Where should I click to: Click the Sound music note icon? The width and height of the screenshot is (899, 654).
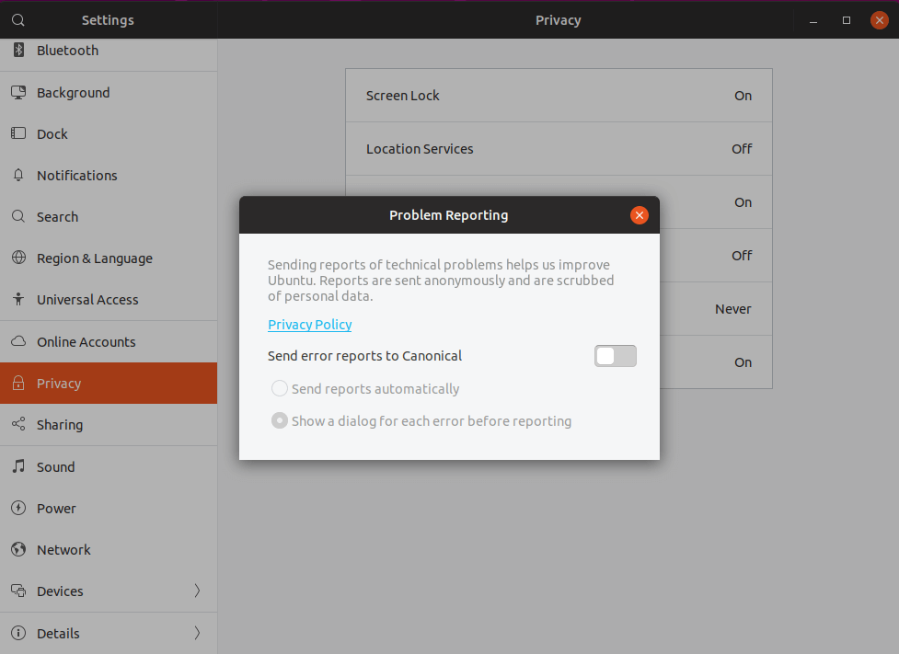(x=18, y=466)
